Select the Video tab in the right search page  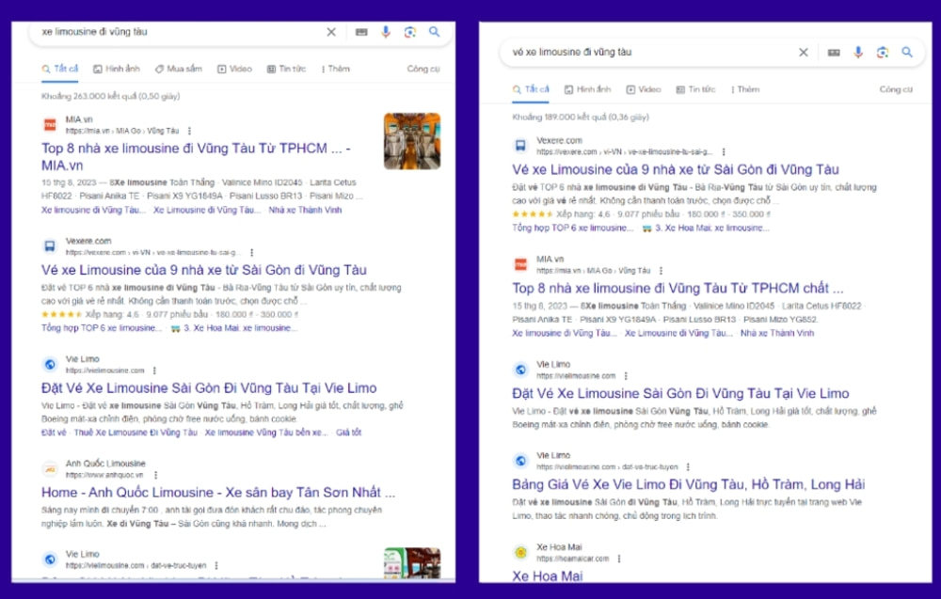(x=644, y=89)
